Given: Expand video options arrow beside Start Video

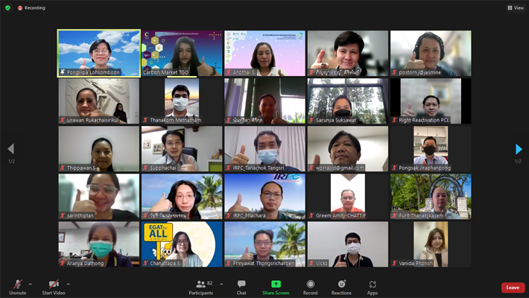Looking at the screenshot, I should (x=68, y=284).
